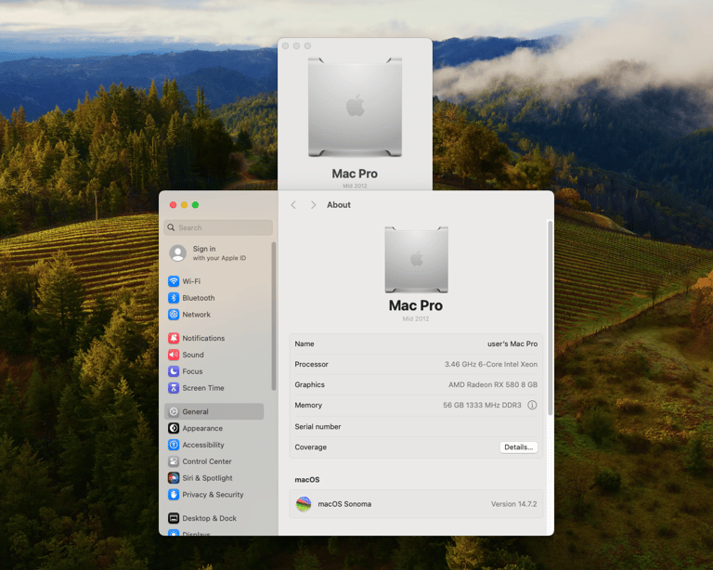Open Wi-Fi settings icon in sidebar
The width and height of the screenshot is (713, 570).
click(174, 281)
